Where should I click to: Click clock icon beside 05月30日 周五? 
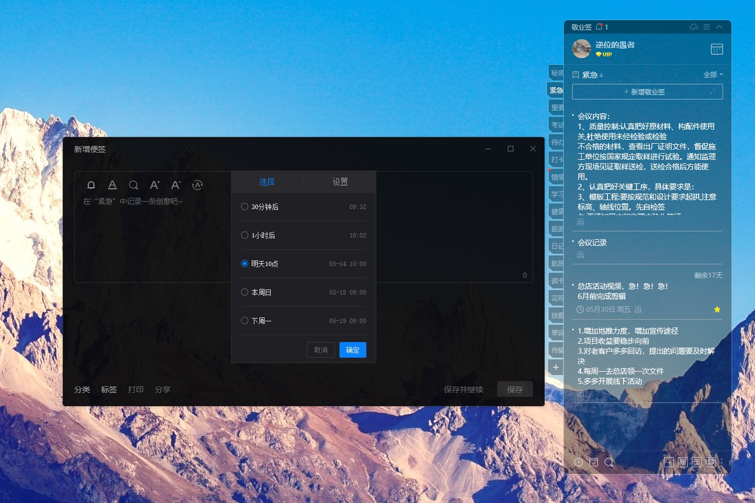point(580,309)
